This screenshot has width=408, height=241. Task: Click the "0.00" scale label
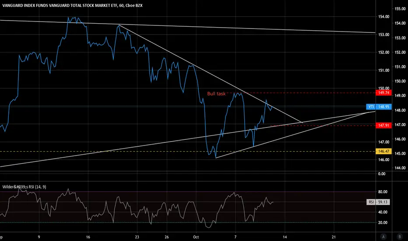coord(382,174)
